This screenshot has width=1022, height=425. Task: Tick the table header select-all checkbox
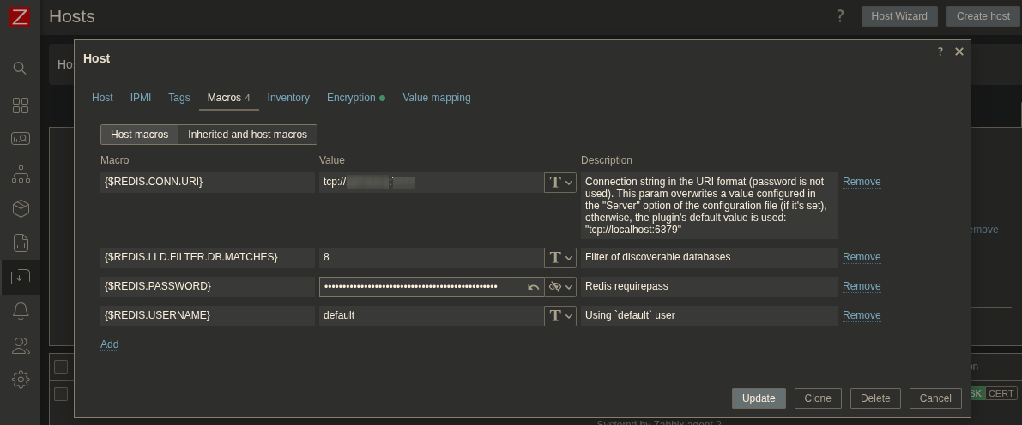[x=61, y=367]
